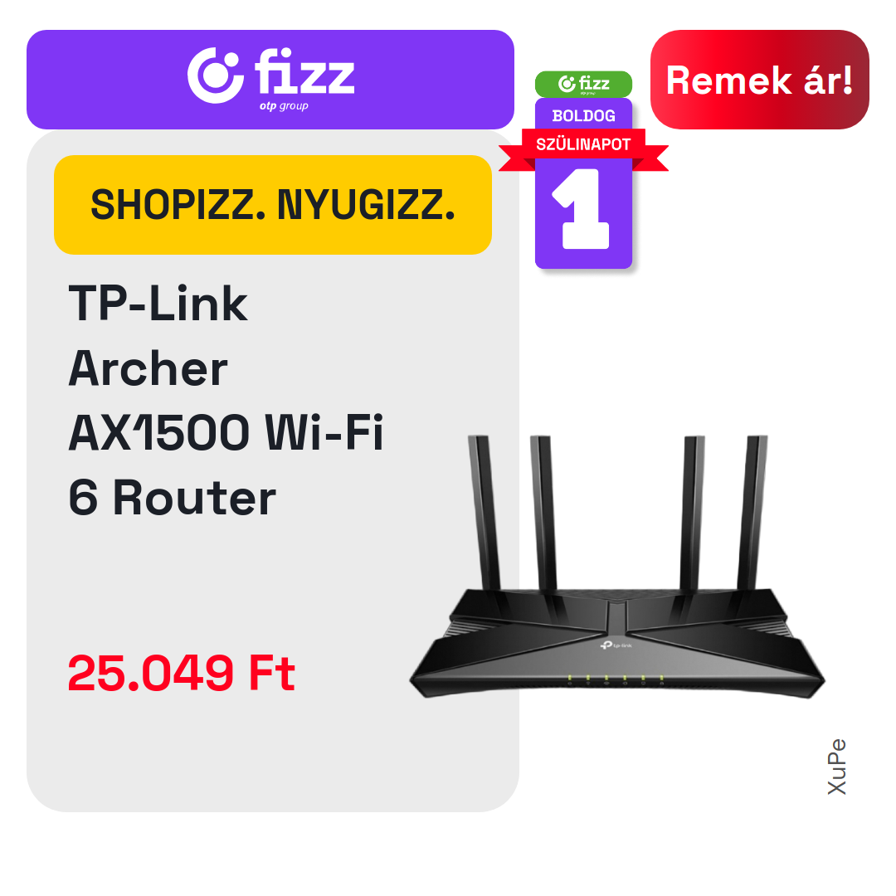This screenshot has width=896, height=896.
Task: Select the Archer text line
Action: [x=148, y=368]
